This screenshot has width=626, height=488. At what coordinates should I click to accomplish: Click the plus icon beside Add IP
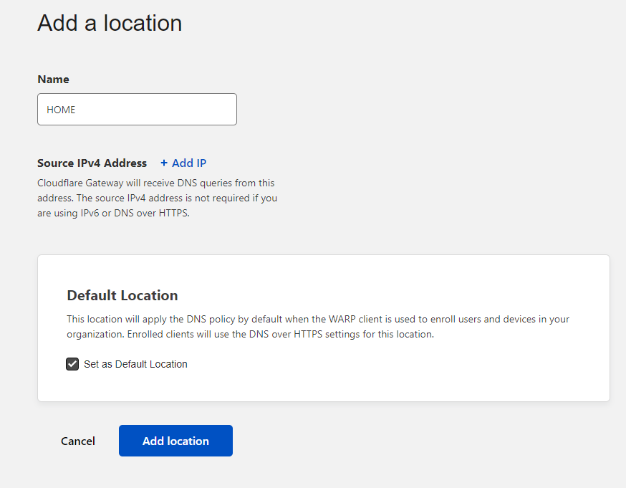coord(164,163)
